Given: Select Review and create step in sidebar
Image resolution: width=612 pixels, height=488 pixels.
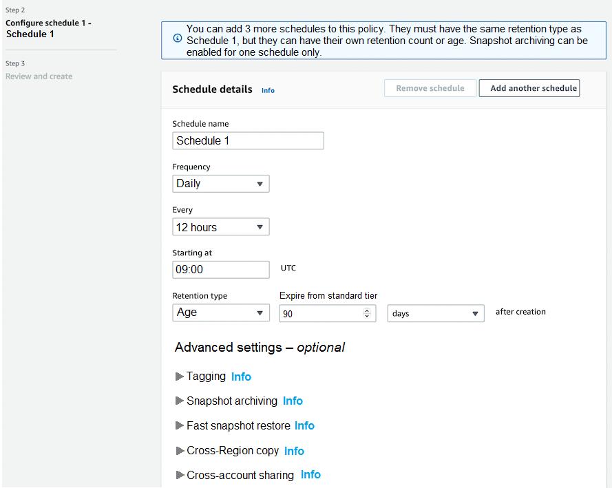Looking at the screenshot, I should pos(39,76).
